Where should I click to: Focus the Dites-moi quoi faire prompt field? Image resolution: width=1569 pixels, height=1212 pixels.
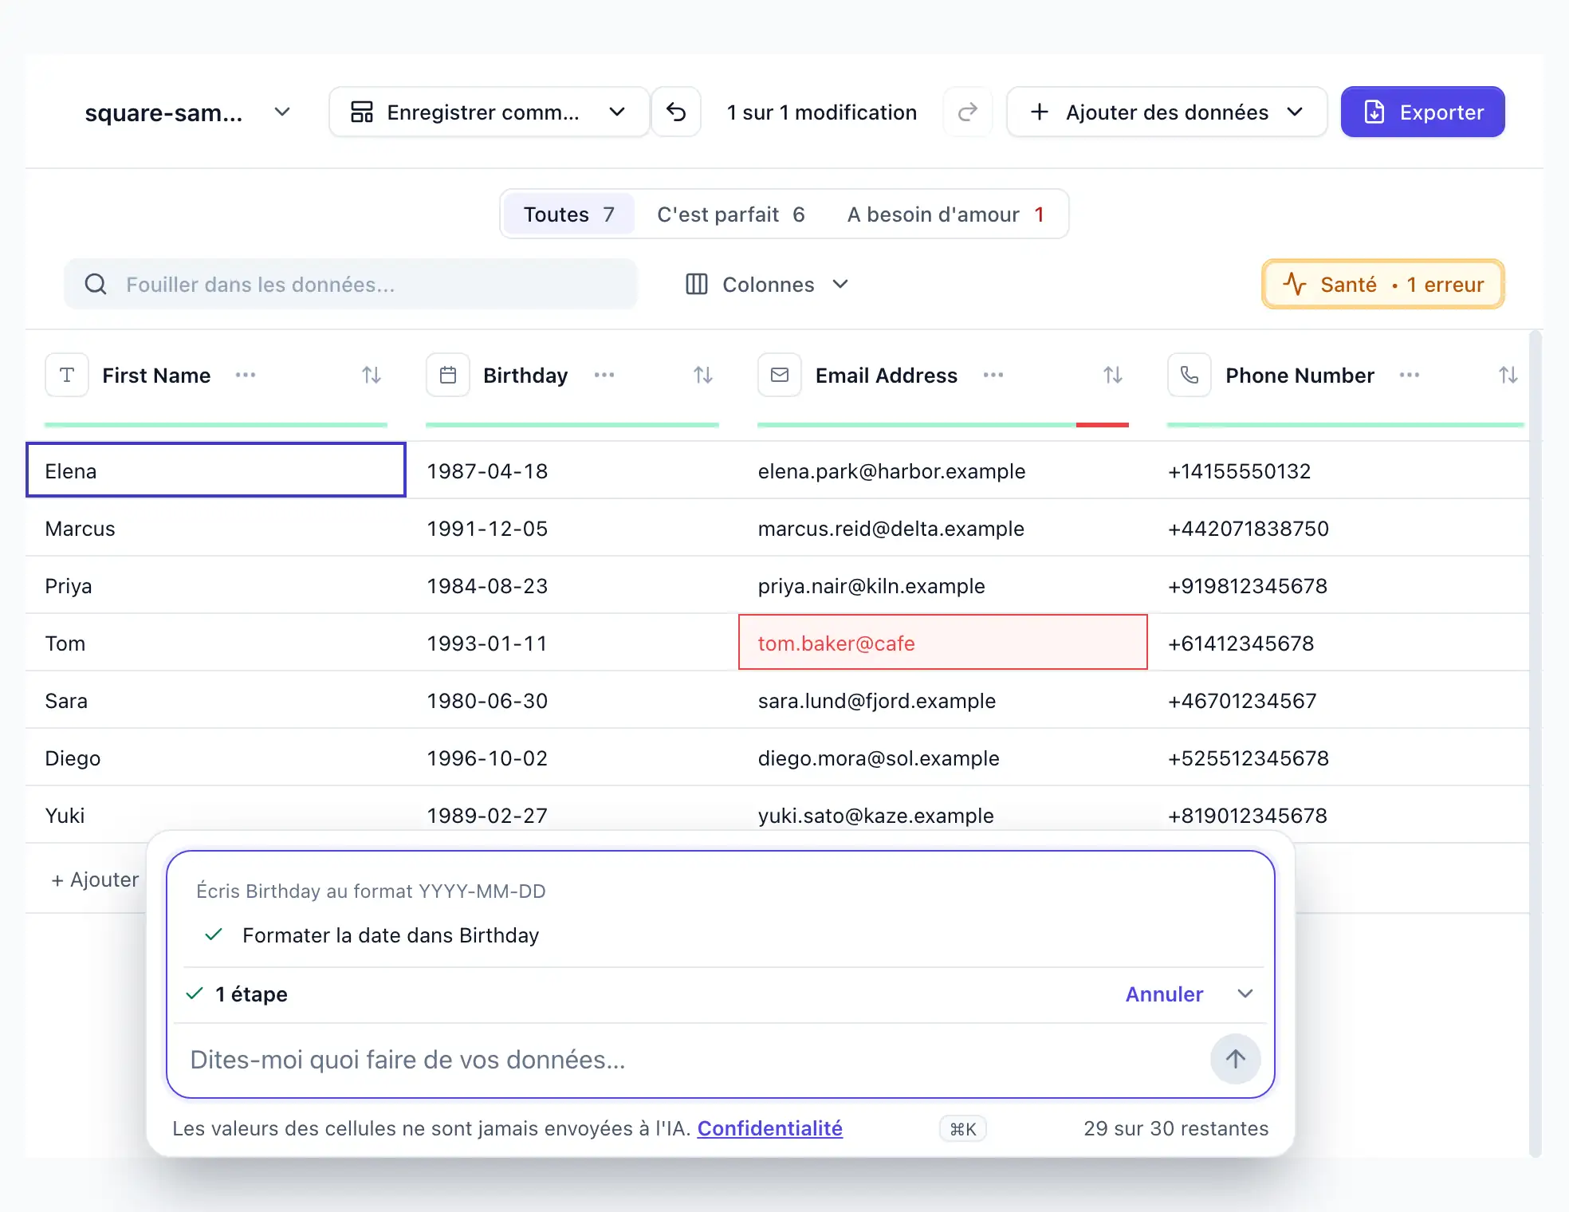coord(694,1060)
